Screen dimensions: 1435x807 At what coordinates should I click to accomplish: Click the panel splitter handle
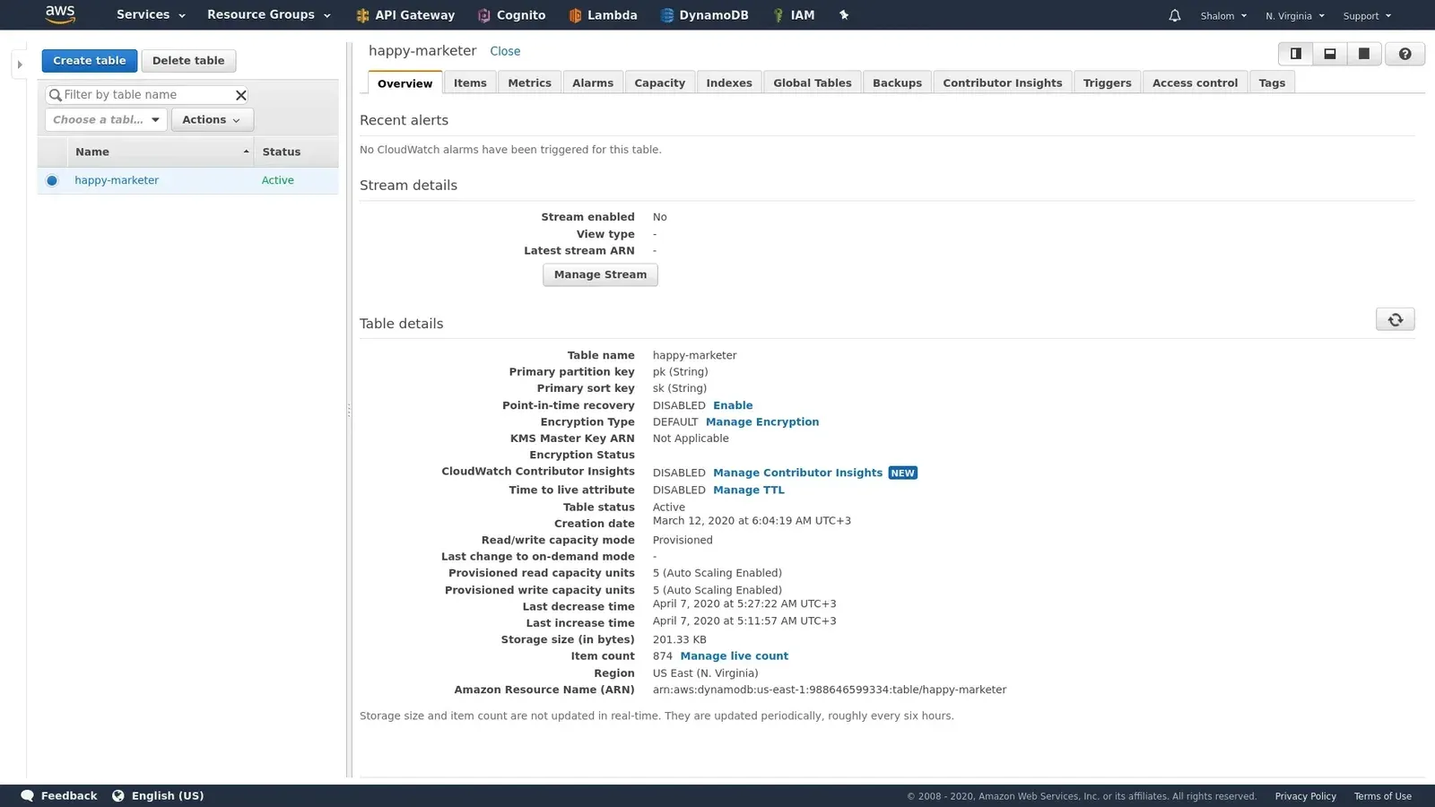pos(349,411)
